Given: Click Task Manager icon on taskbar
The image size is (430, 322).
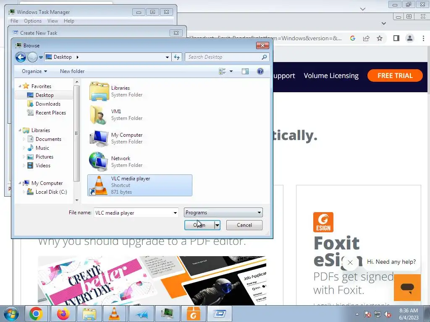Looking at the screenshot, I should 168,314.
